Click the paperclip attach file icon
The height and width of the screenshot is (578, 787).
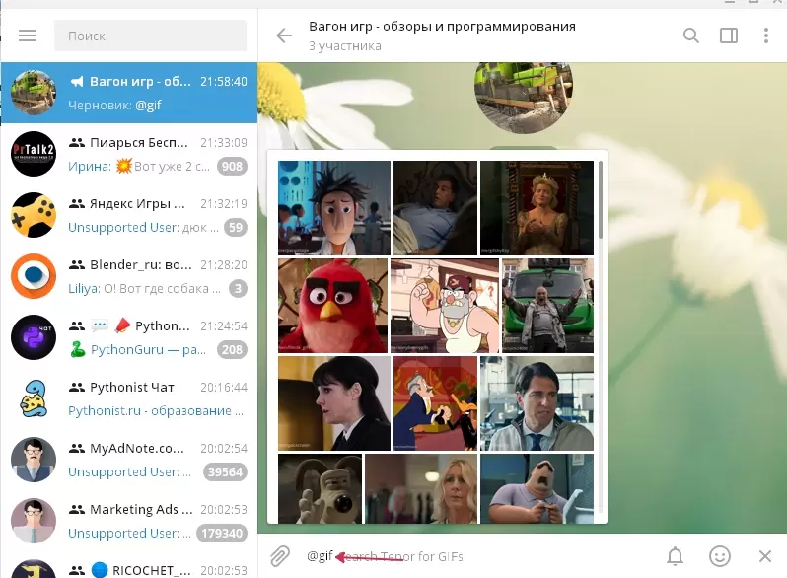click(x=280, y=556)
